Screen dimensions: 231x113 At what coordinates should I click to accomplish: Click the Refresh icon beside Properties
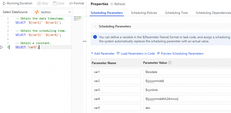pyautogui.click(x=112, y=4)
